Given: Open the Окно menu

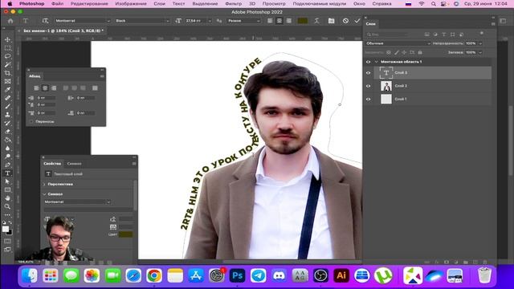Looking at the screenshot, I should point(359,3).
